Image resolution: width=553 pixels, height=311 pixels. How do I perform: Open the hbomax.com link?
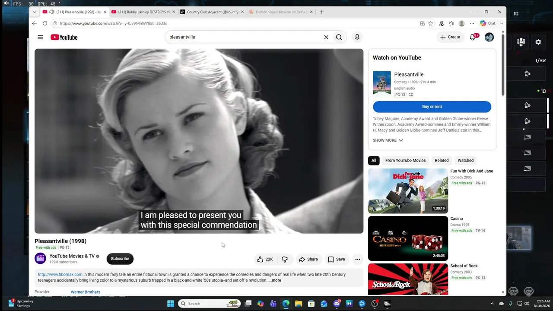(60, 275)
